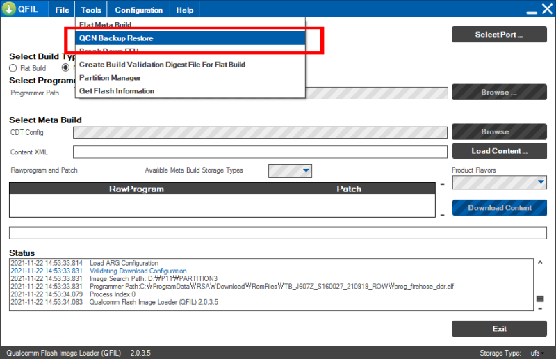
Task: Click the Content XML input field
Action: pyautogui.click(x=260, y=152)
